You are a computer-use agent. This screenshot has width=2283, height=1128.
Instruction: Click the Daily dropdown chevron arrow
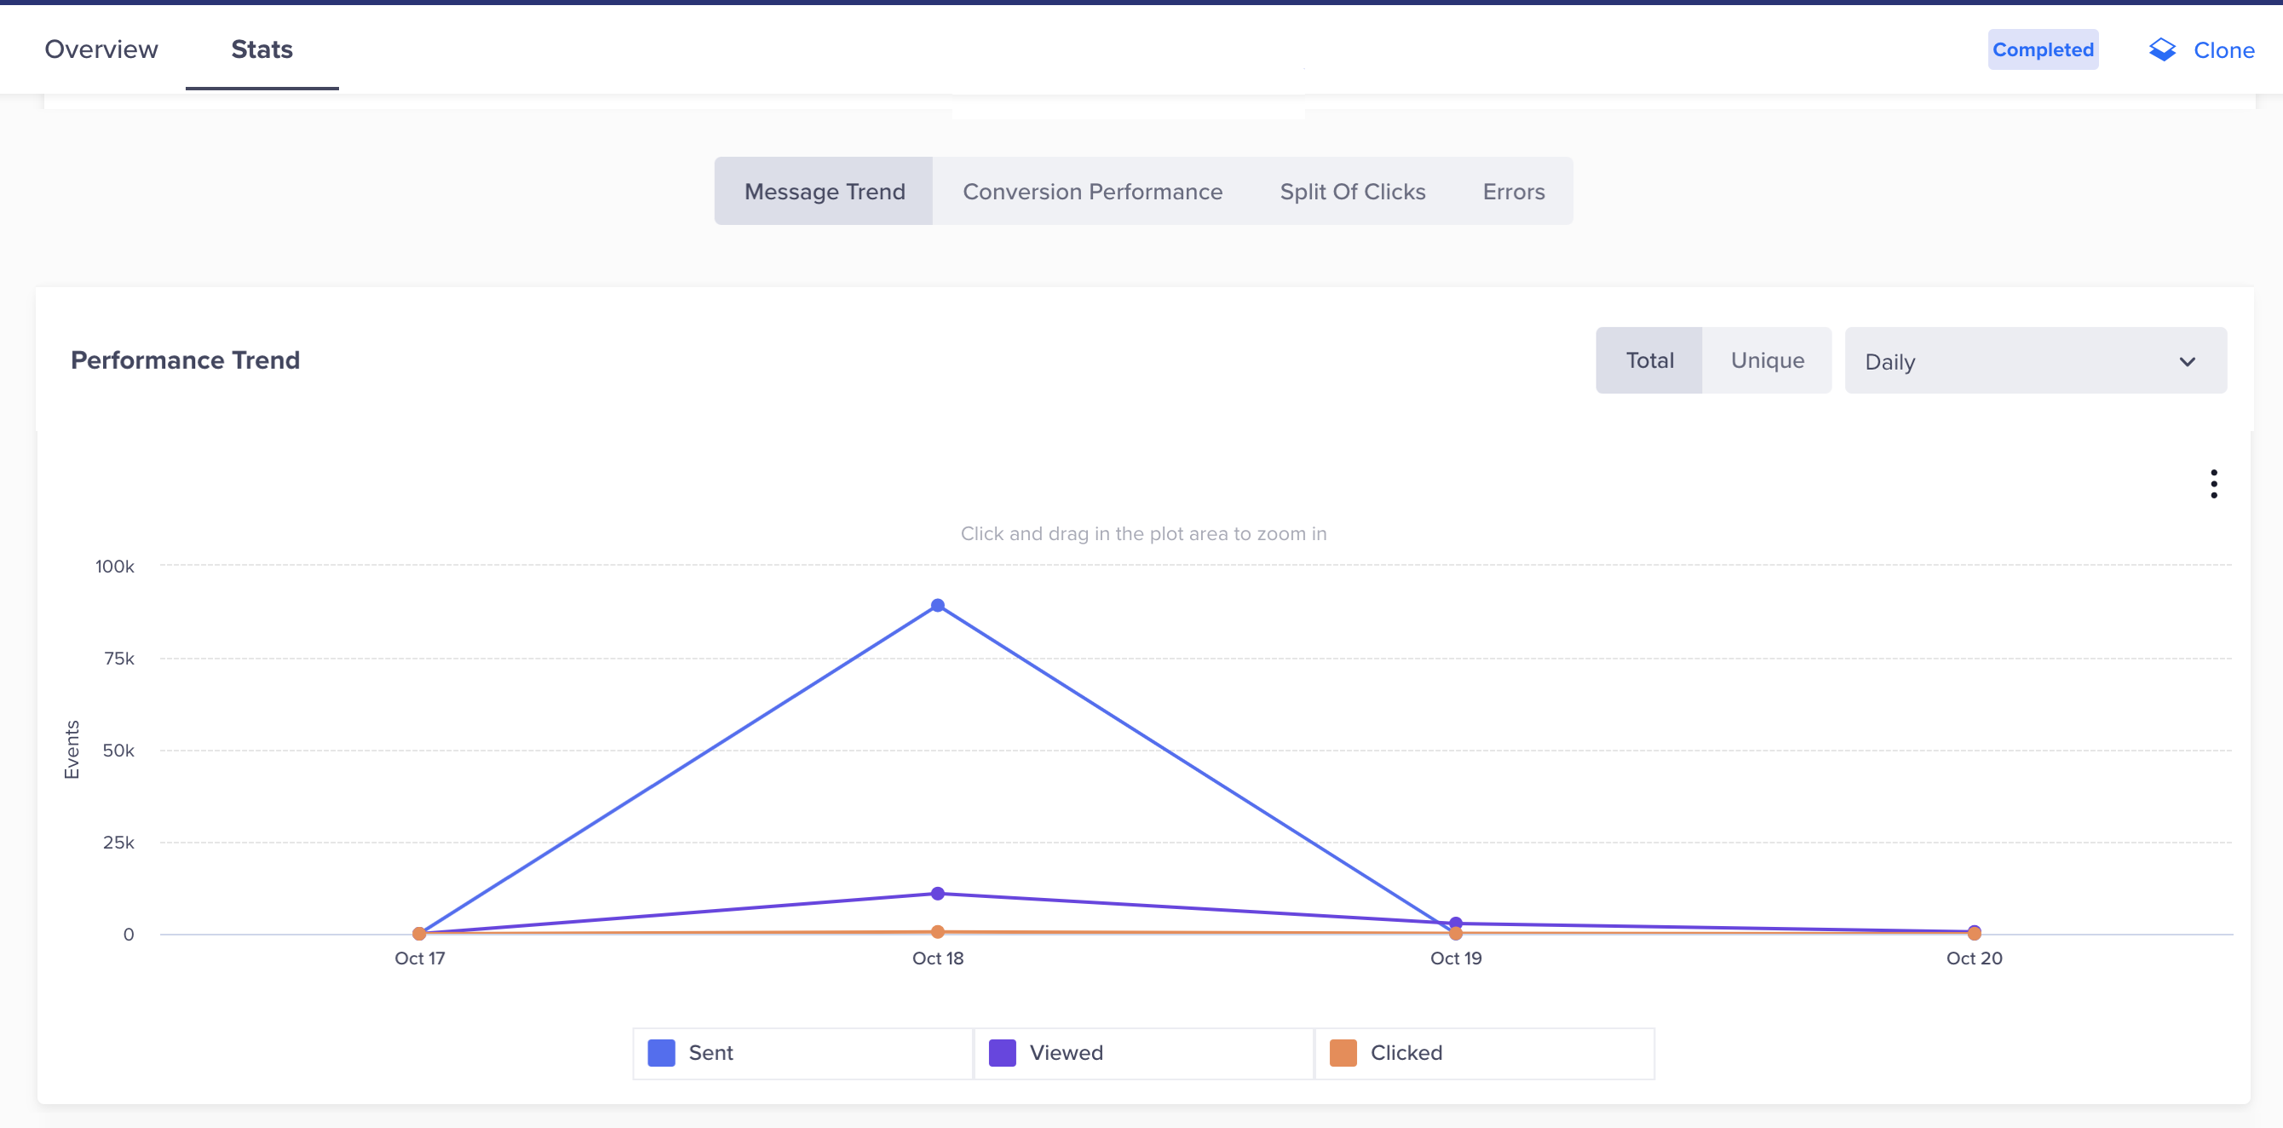2187,361
